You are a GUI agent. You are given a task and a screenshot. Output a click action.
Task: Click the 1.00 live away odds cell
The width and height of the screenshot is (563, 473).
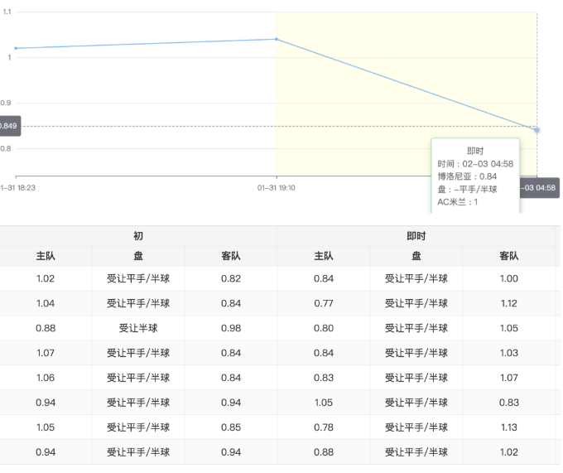(x=508, y=278)
